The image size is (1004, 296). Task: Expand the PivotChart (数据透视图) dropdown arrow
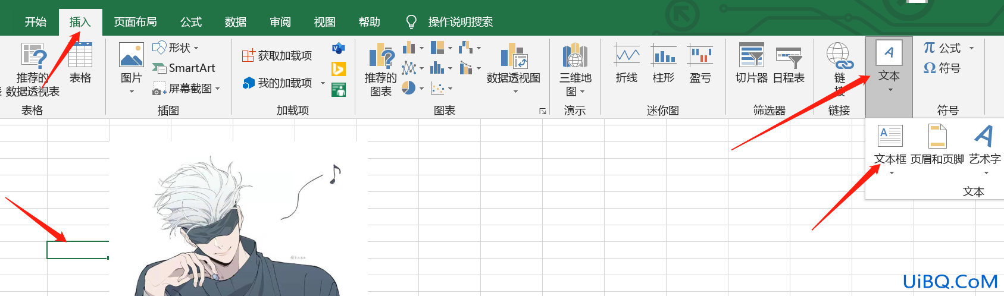(515, 92)
